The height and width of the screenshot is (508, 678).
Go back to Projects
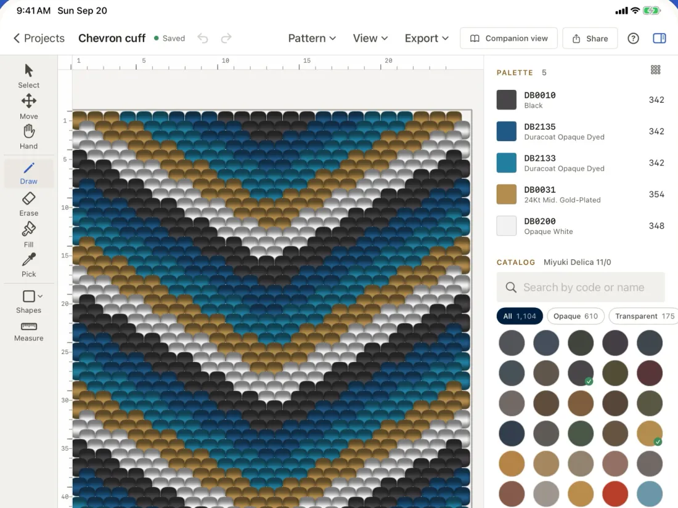39,38
